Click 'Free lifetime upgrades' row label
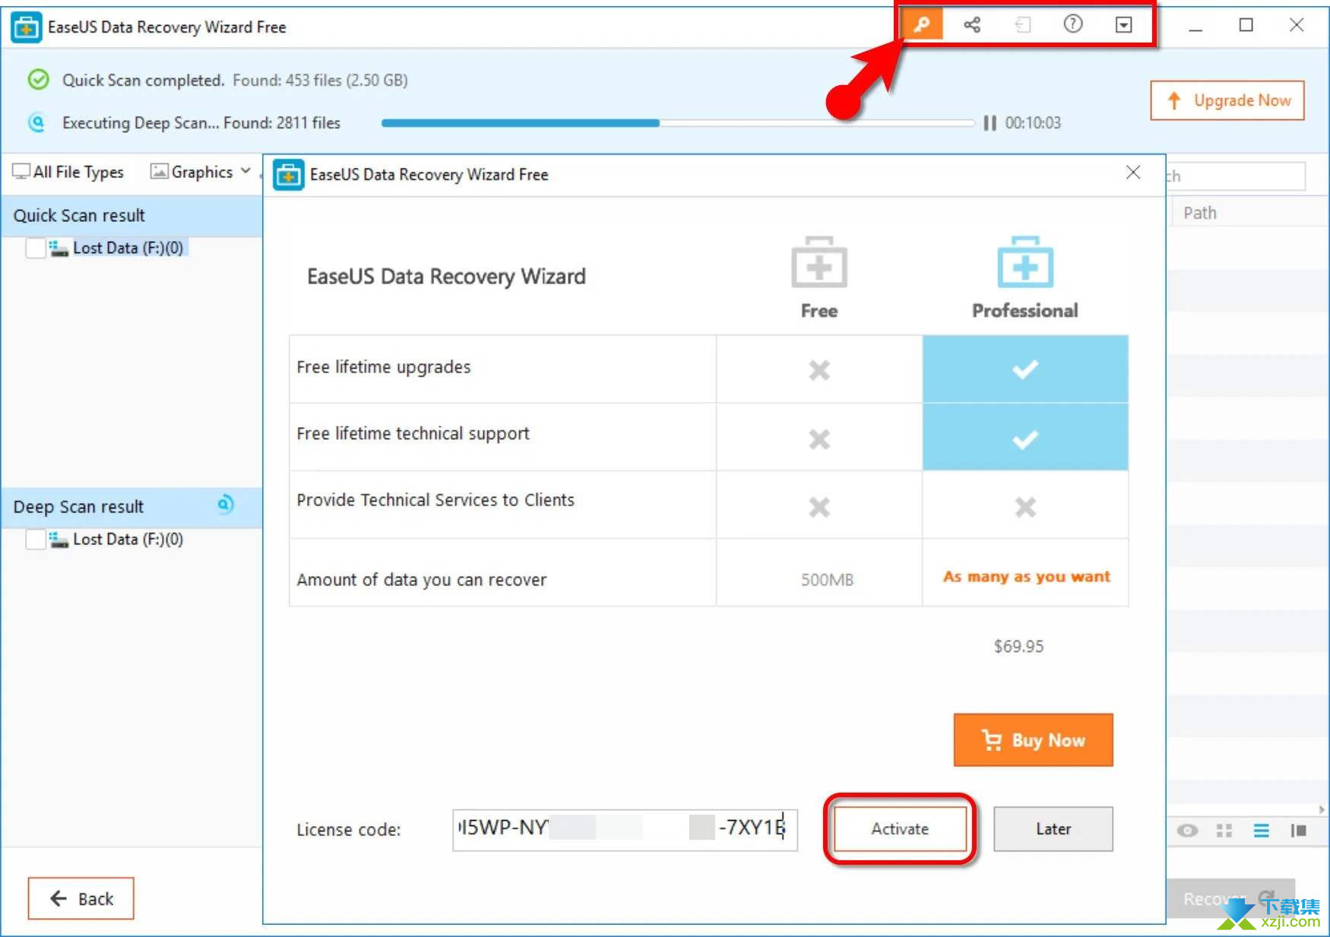1330x937 pixels. pos(384,368)
